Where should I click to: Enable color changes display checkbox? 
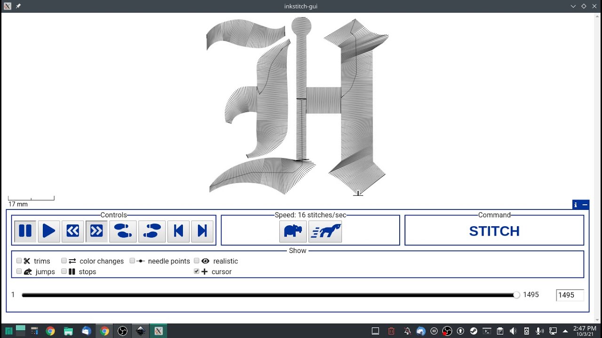click(64, 261)
